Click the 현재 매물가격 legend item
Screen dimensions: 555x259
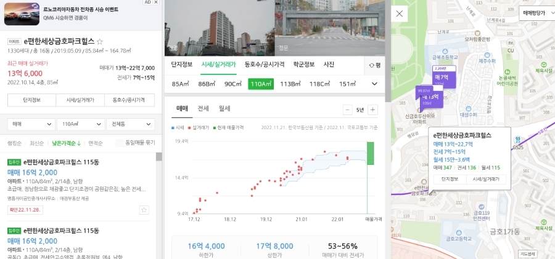pos(228,127)
